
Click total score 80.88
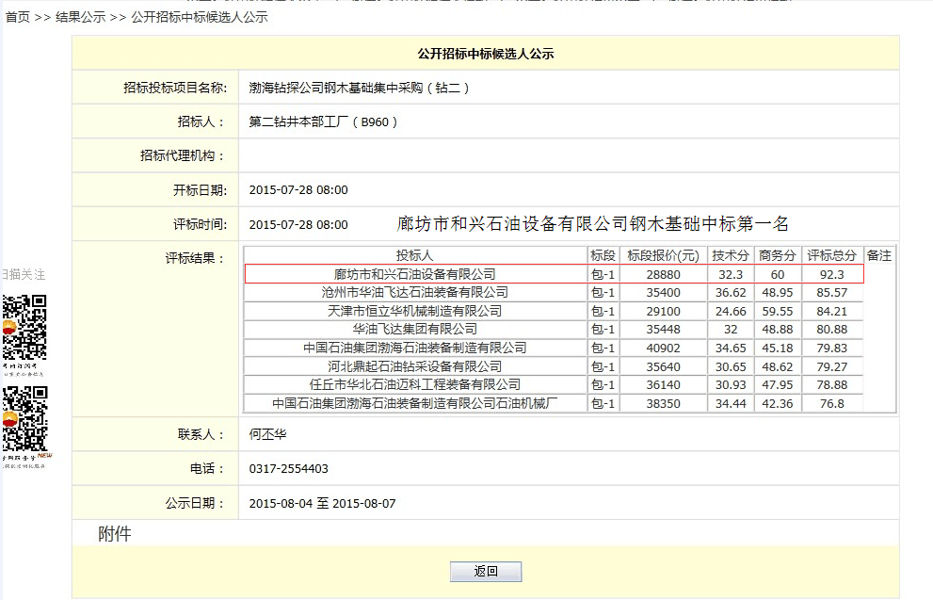tap(832, 329)
